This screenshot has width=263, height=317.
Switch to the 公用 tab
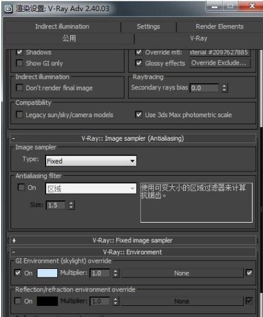(69, 38)
